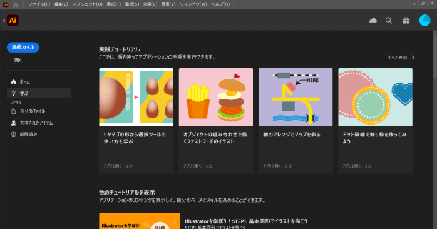
Task: Click the lightbulb icon next to 学ぶ
Action: tap(13, 93)
